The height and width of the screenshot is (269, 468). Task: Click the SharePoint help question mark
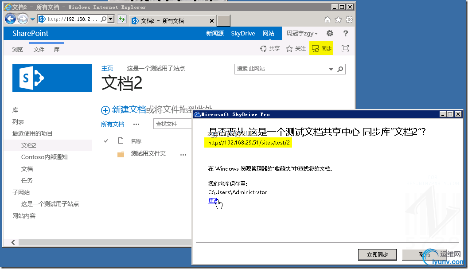(346, 33)
